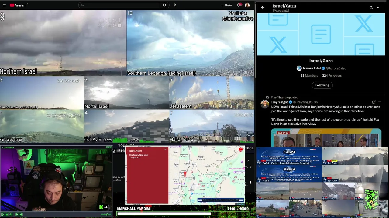Collapse the Red Alert panel chevron
Image resolution: width=389 pixels, height=218 pixels.
click(165, 150)
